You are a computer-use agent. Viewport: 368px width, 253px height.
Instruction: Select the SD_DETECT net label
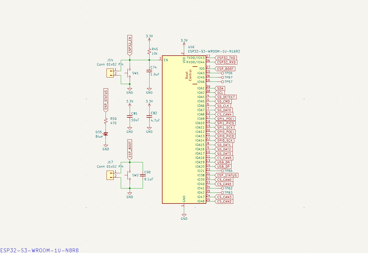[x=226, y=97]
